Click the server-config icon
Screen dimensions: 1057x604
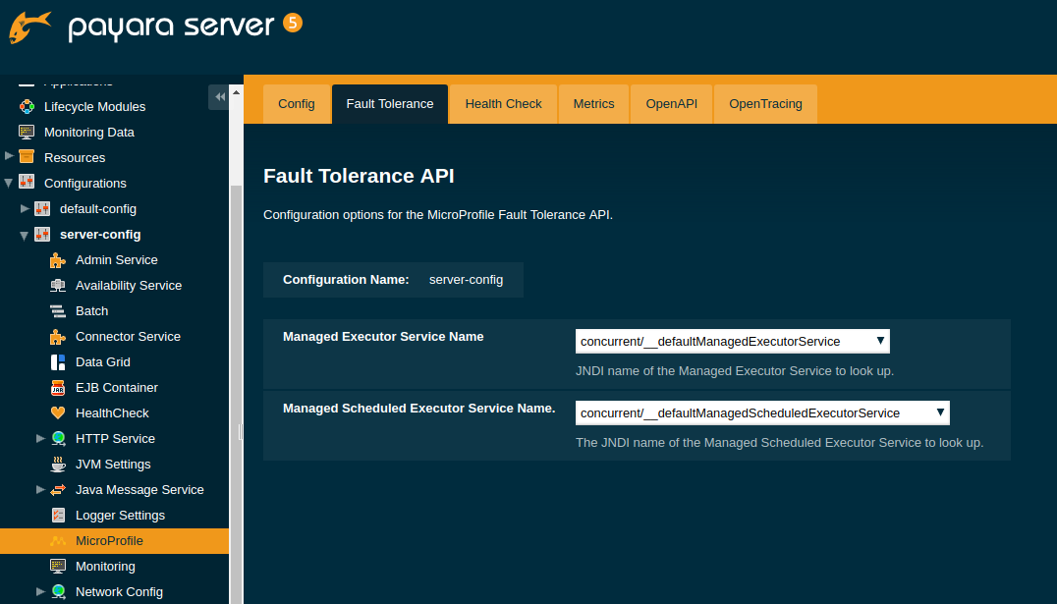point(42,234)
